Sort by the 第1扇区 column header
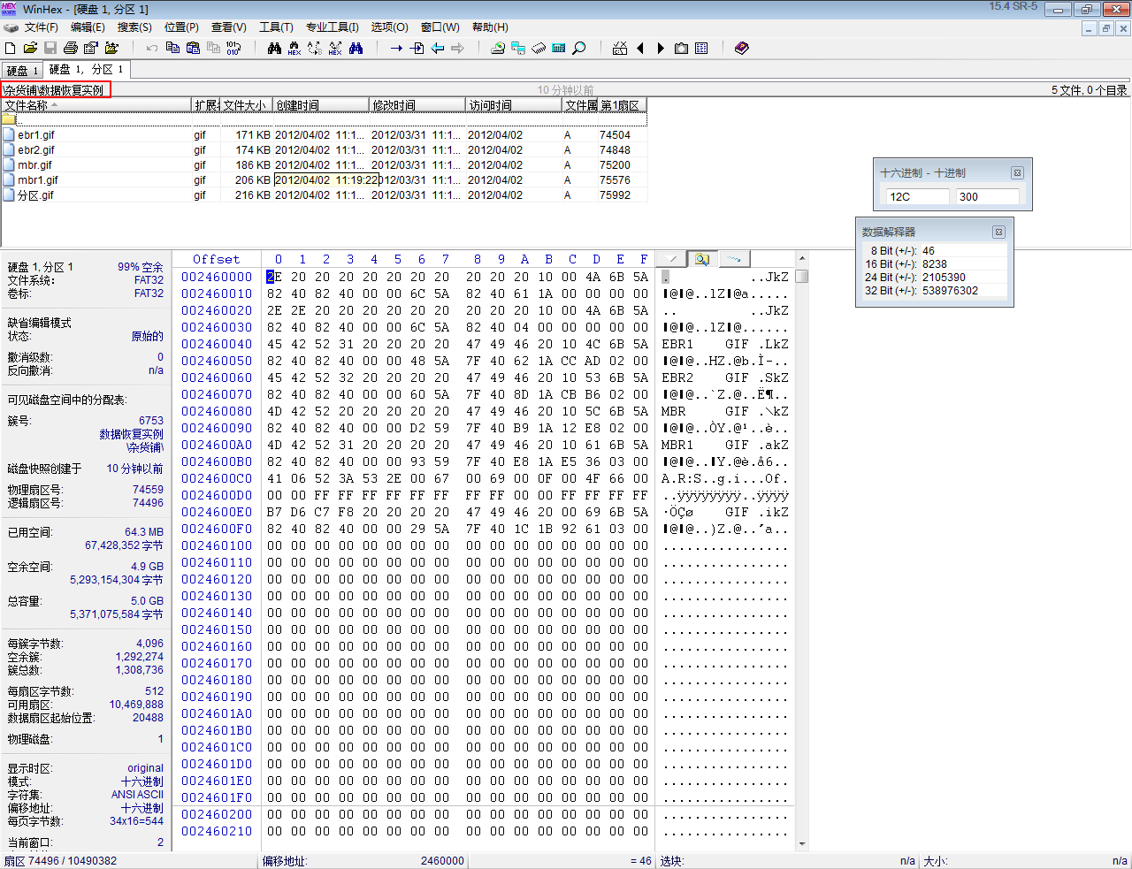 [x=623, y=105]
